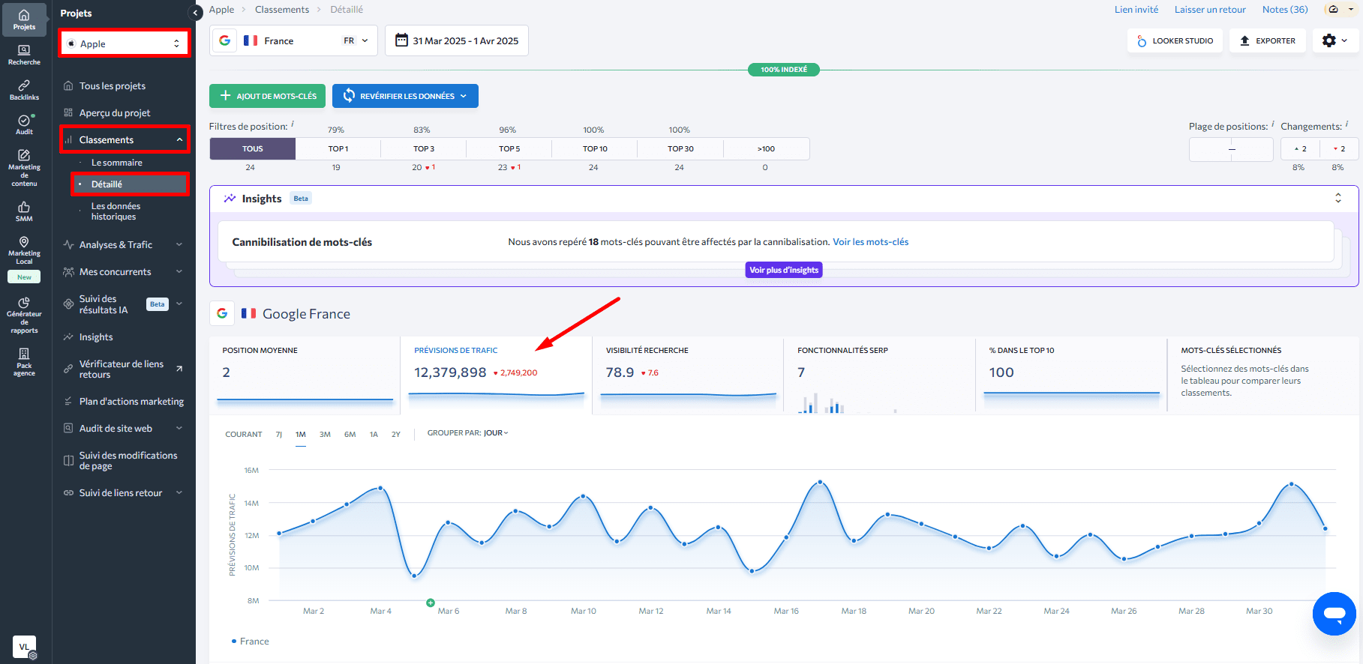This screenshot has height=664, width=1363.
Task: Open Laisser un retour link
Action: [1210, 9]
